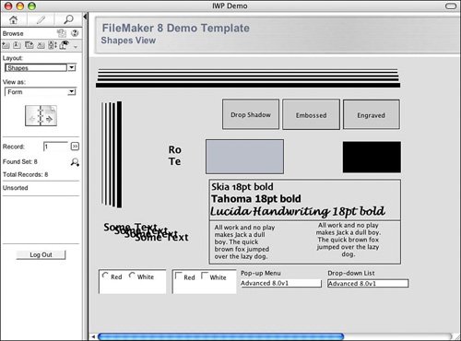The image size is (461, 341).
Task: Open Find mode magnifying glass
Action: 68,19
